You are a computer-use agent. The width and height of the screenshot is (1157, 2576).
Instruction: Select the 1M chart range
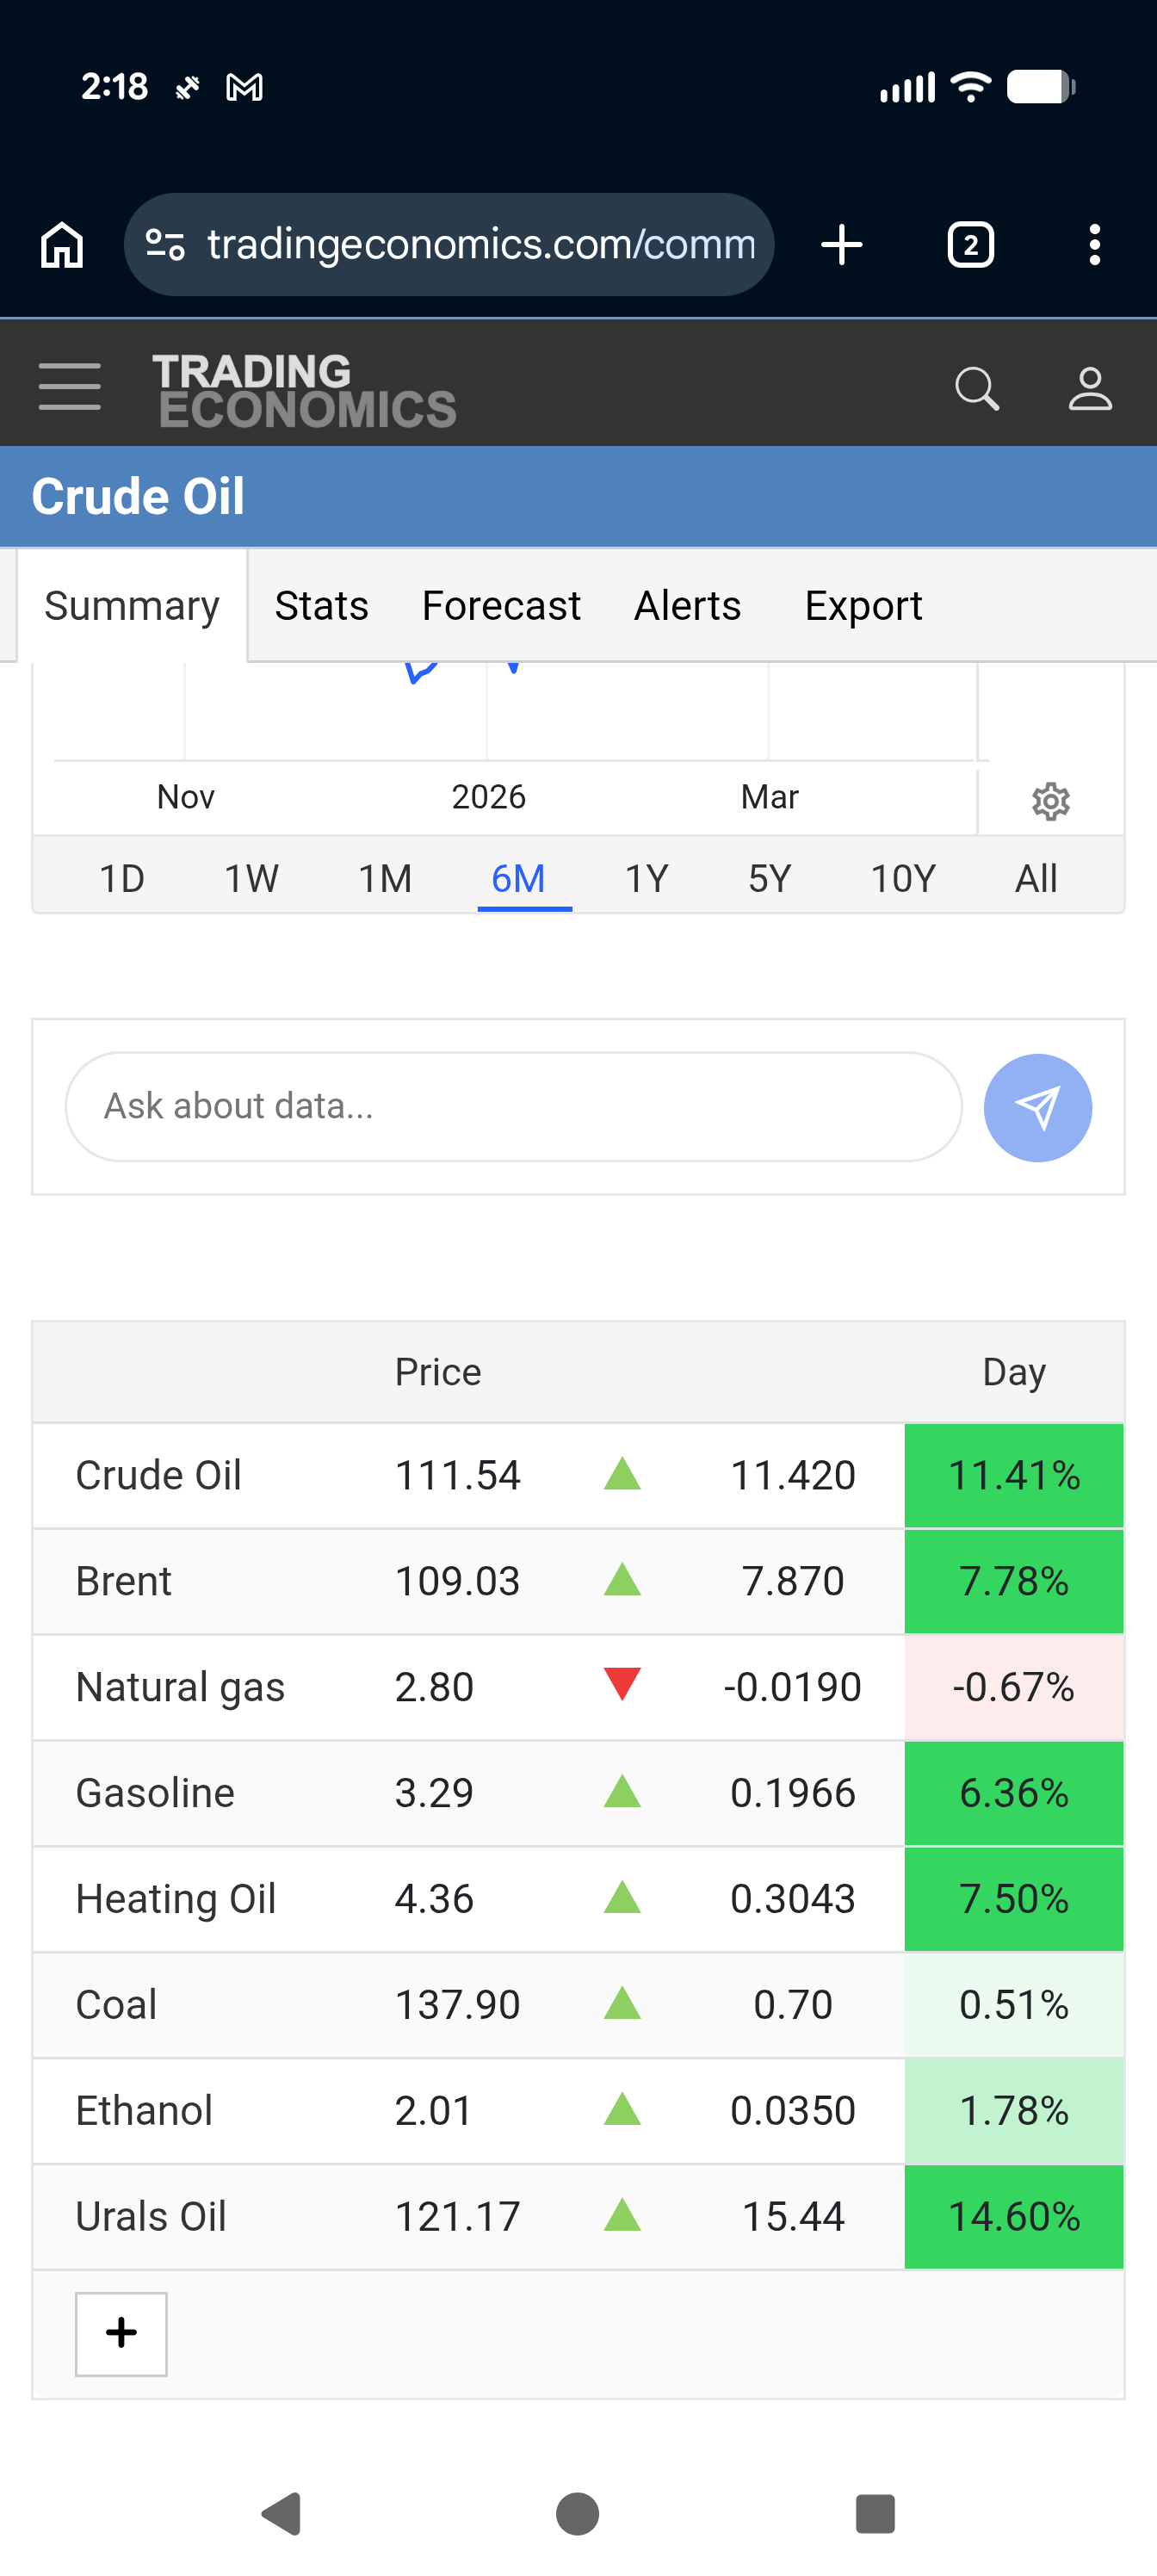click(385, 879)
